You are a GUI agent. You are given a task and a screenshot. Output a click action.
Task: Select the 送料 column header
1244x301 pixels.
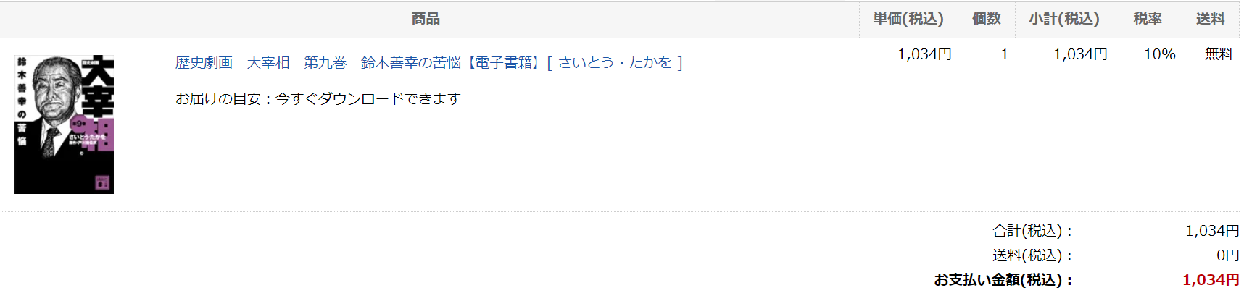click(x=1210, y=19)
